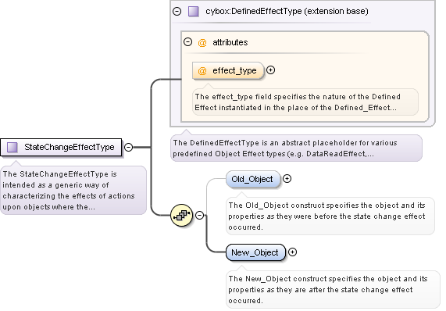Image resolution: width=446 pixels, height=311 pixels.
Task: Click the New_Object description text box
Action: (x=333, y=289)
